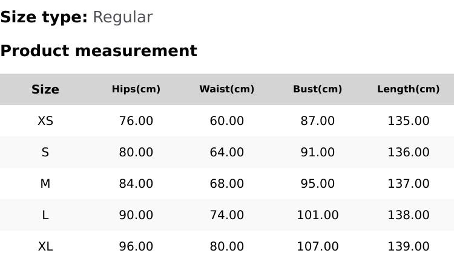Click the Size type Regular label

tap(76, 18)
